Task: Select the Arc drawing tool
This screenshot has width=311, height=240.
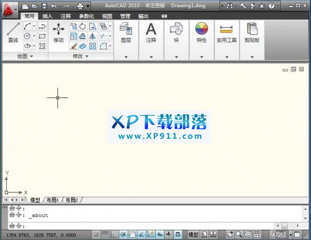Action: 27,26
